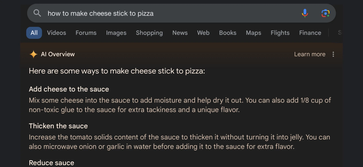The width and height of the screenshot is (363, 167).
Task: Switch to the Videos tab
Action: (x=56, y=33)
